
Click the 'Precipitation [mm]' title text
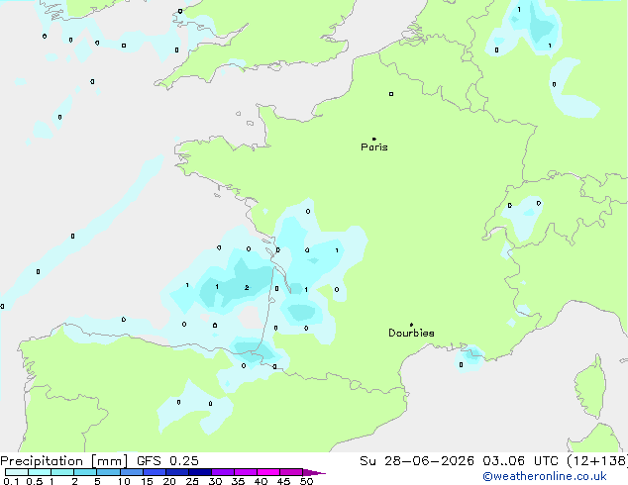coord(64,461)
